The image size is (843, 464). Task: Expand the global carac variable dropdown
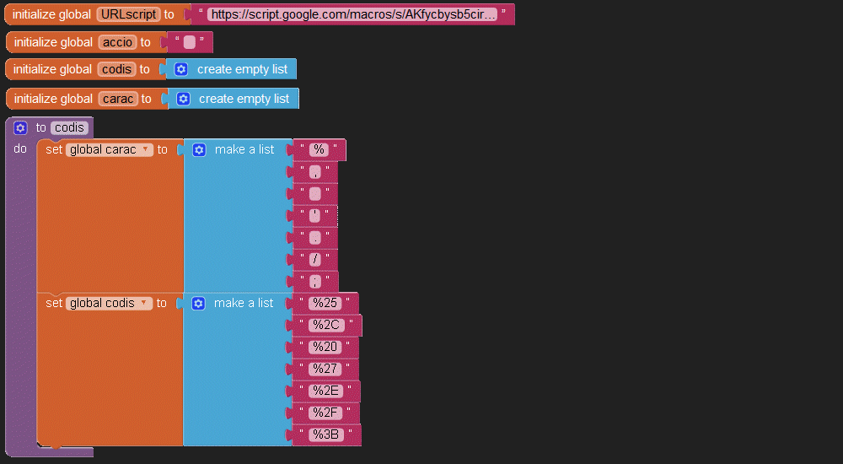(146, 149)
